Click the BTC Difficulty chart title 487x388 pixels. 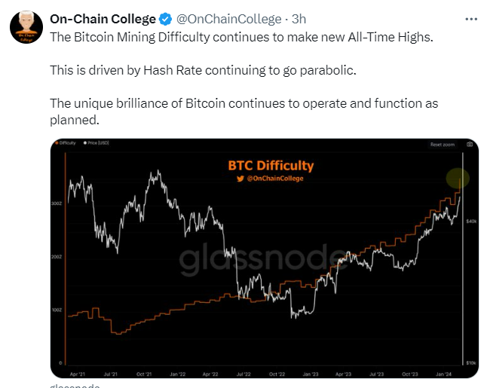(x=271, y=166)
